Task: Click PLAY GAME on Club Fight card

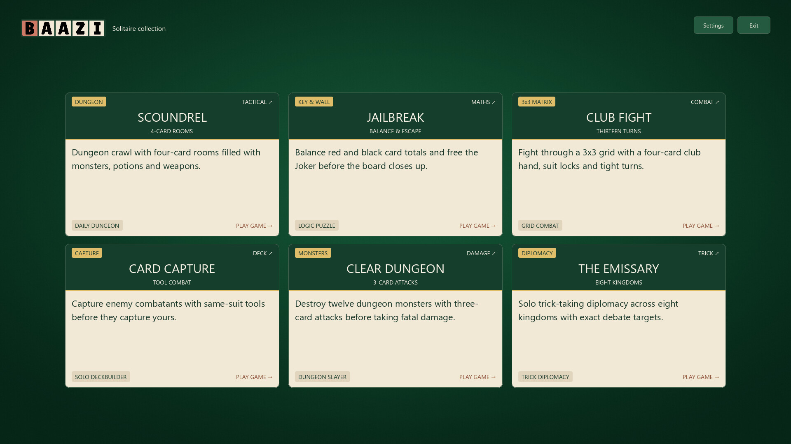Action: pos(701,226)
